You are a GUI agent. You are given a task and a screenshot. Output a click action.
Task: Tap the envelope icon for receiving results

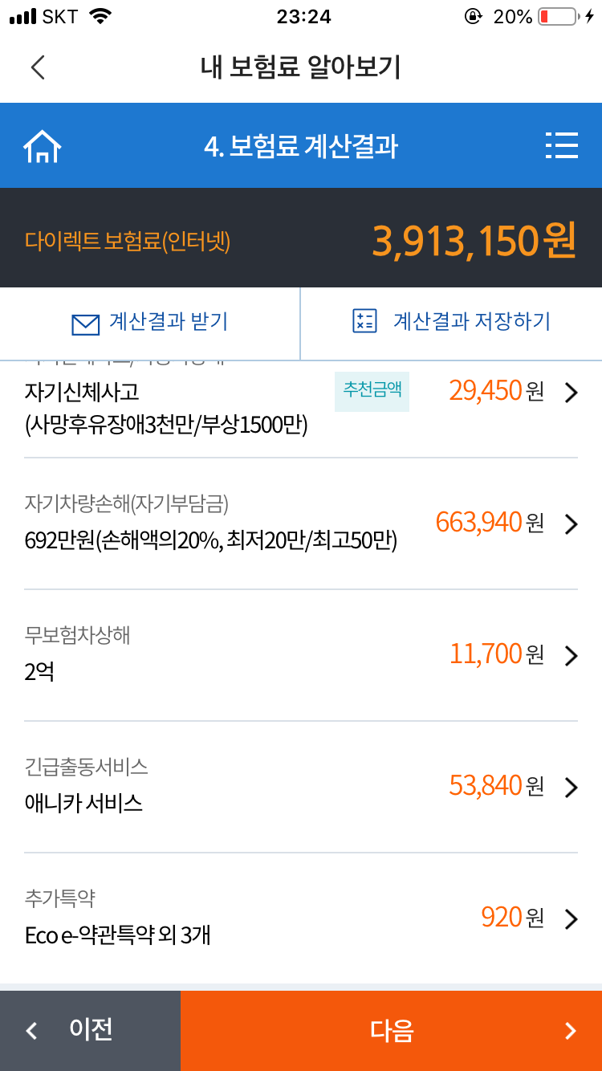[85, 324]
